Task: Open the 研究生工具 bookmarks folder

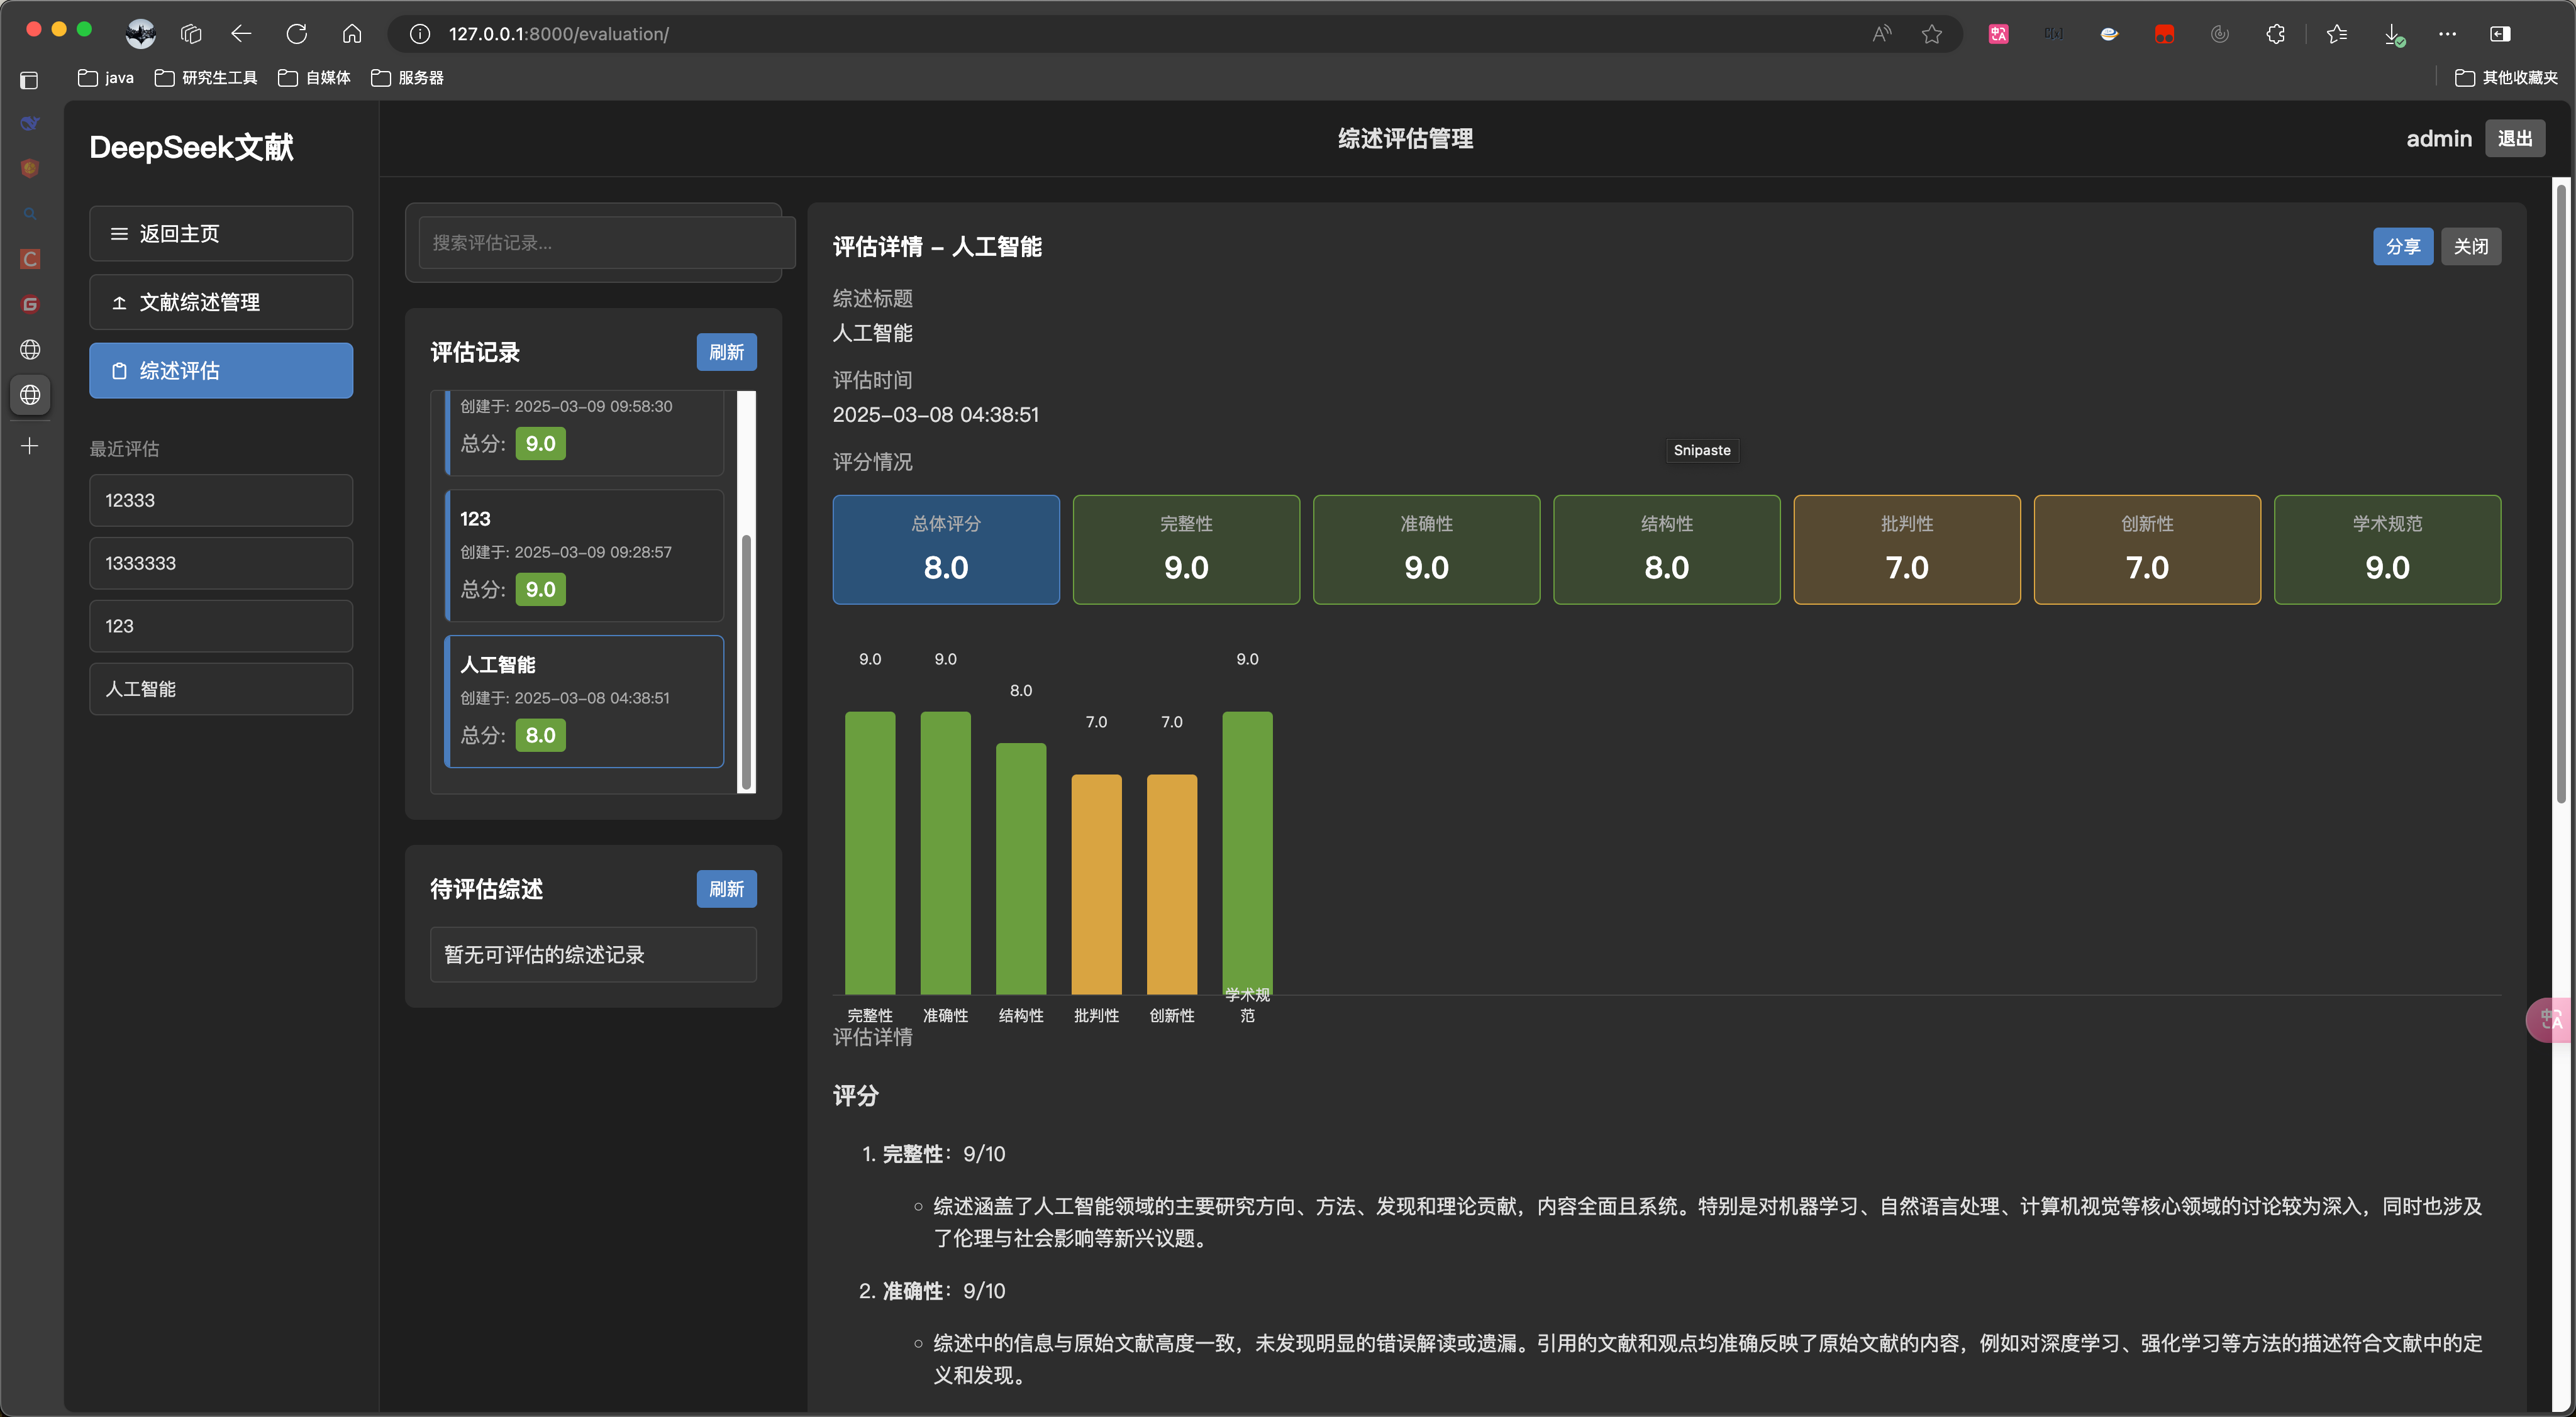Action: [x=206, y=78]
